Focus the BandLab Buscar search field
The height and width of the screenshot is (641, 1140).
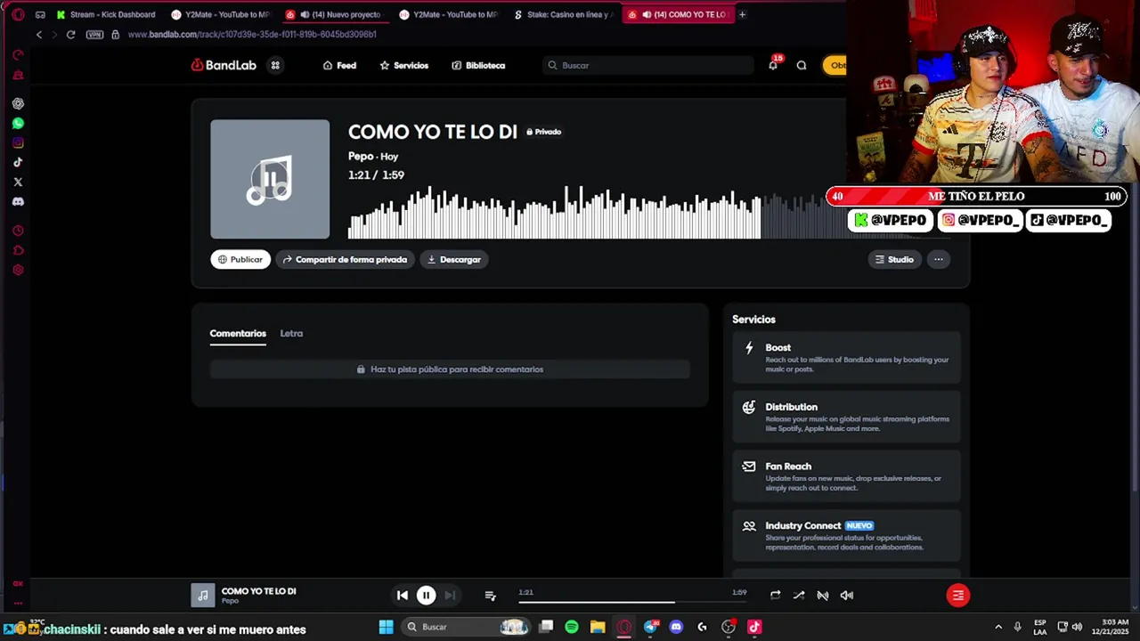(648, 65)
